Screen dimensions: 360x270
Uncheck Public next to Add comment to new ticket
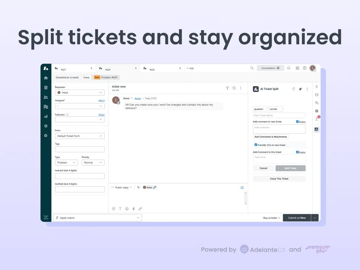tap(297, 121)
